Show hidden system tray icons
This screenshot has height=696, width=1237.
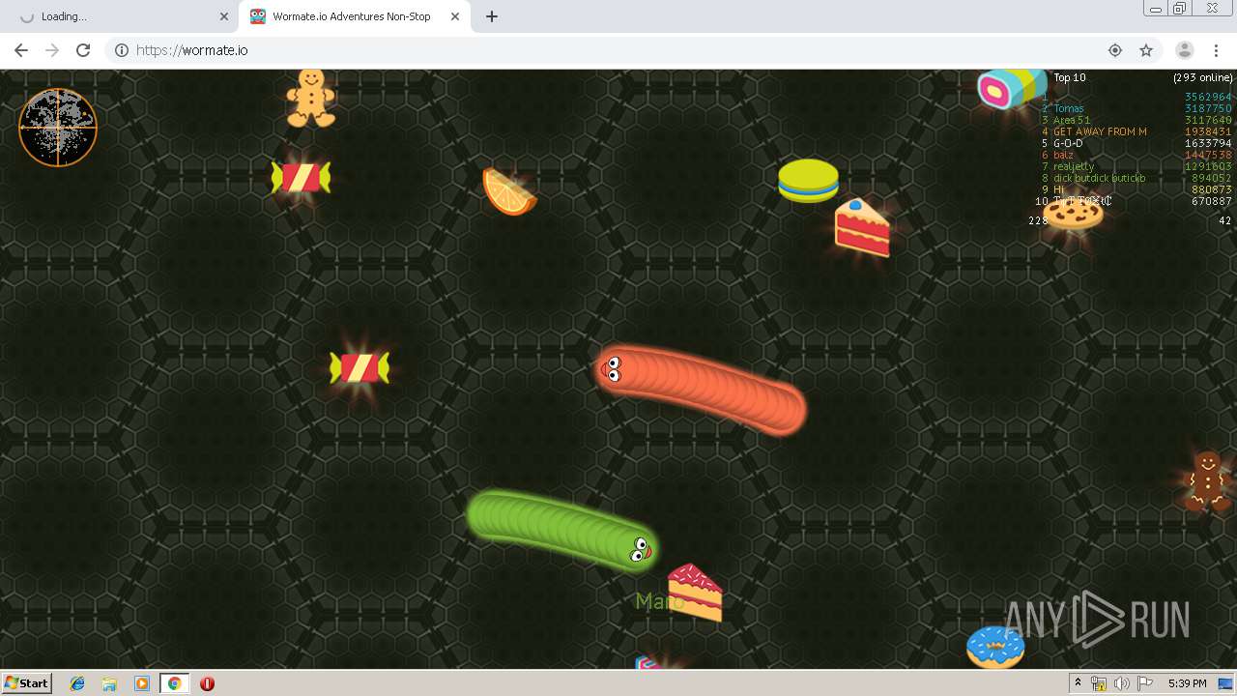pyautogui.click(x=1078, y=683)
